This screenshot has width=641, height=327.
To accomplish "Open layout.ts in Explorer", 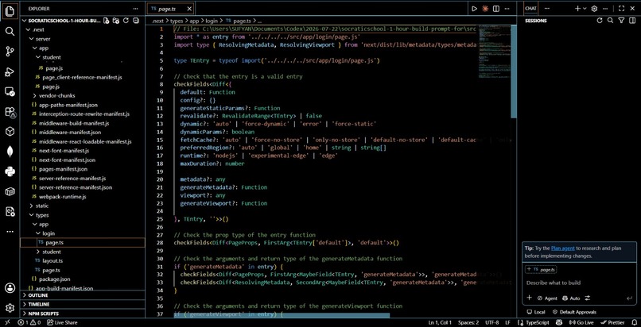I will [54, 261].
